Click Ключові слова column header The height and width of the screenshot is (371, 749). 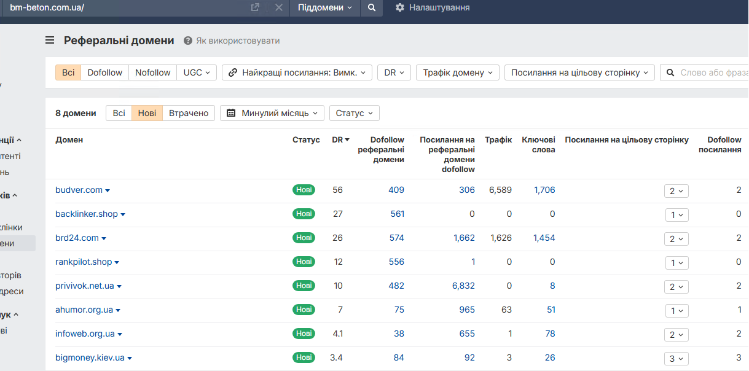click(539, 145)
